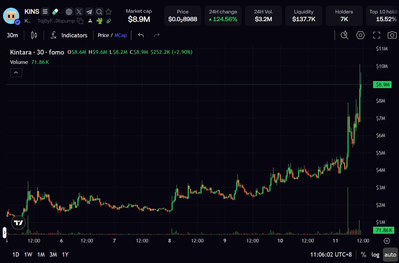Select the 3M time range

53,254
